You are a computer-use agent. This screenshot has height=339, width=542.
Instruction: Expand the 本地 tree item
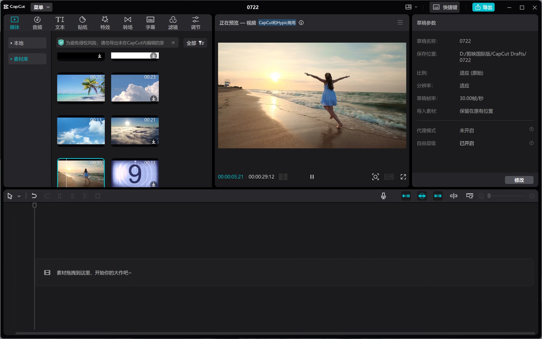click(x=19, y=43)
